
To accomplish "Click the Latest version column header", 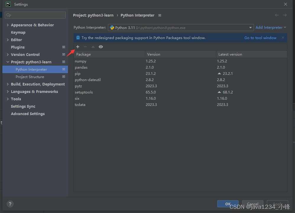I will (x=252, y=54).
